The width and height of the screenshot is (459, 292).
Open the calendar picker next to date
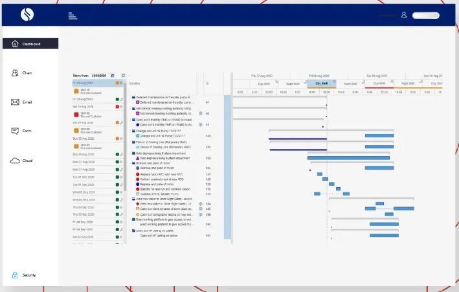click(113, 76)
